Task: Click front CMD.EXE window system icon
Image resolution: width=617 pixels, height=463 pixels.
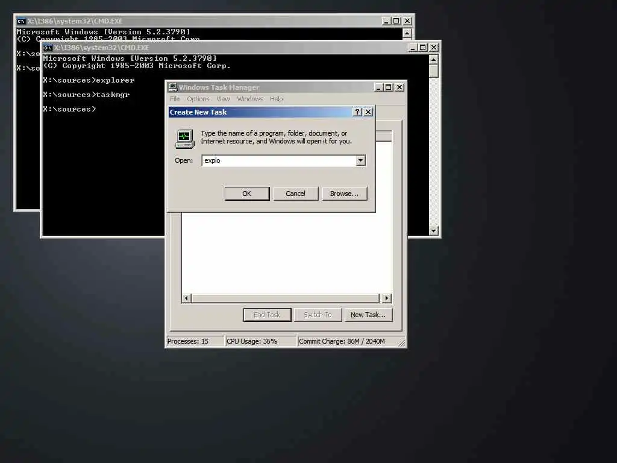Action: pos(48,48)
